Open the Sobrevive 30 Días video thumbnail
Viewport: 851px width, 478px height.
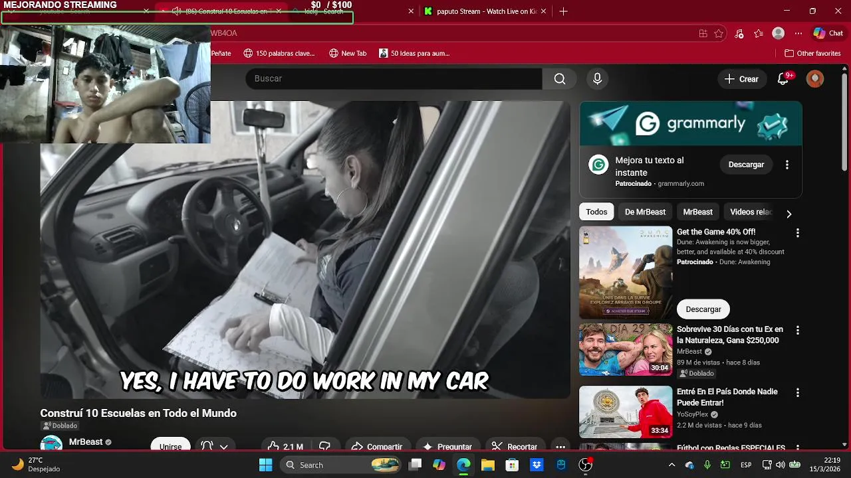(626, 350)
